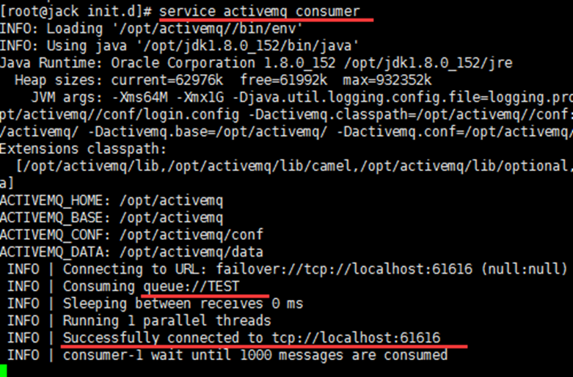
Task: Click the 'ACTIVEMQ_HOME: /opt/activemq' line
Action: pos(111,200)
